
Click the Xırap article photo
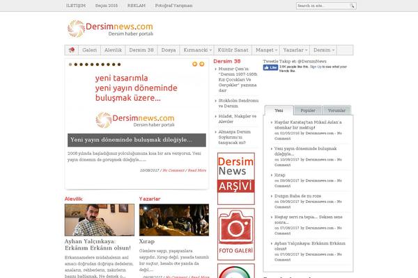tap(174, 220)
